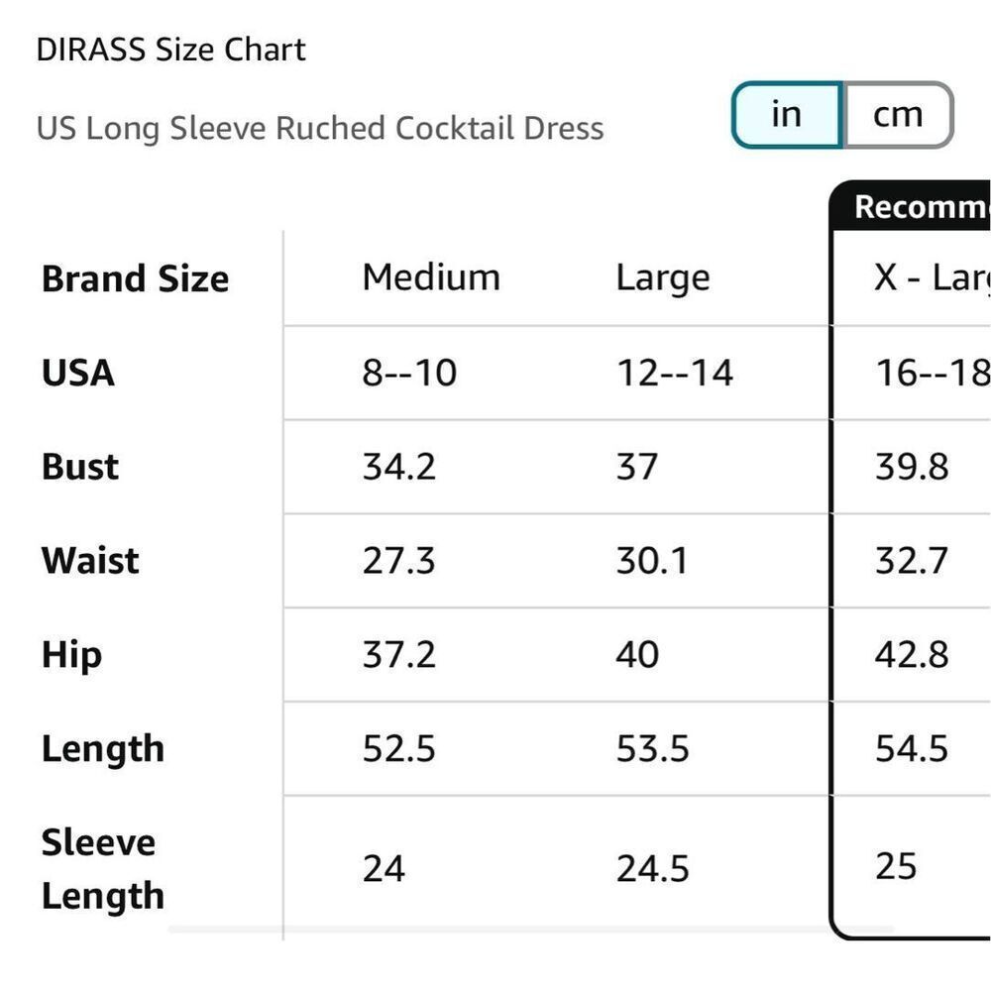This screenshot has height=991, width=991.
Task: Click the Large waist value 30.1
Action: [x=652, y=561]
